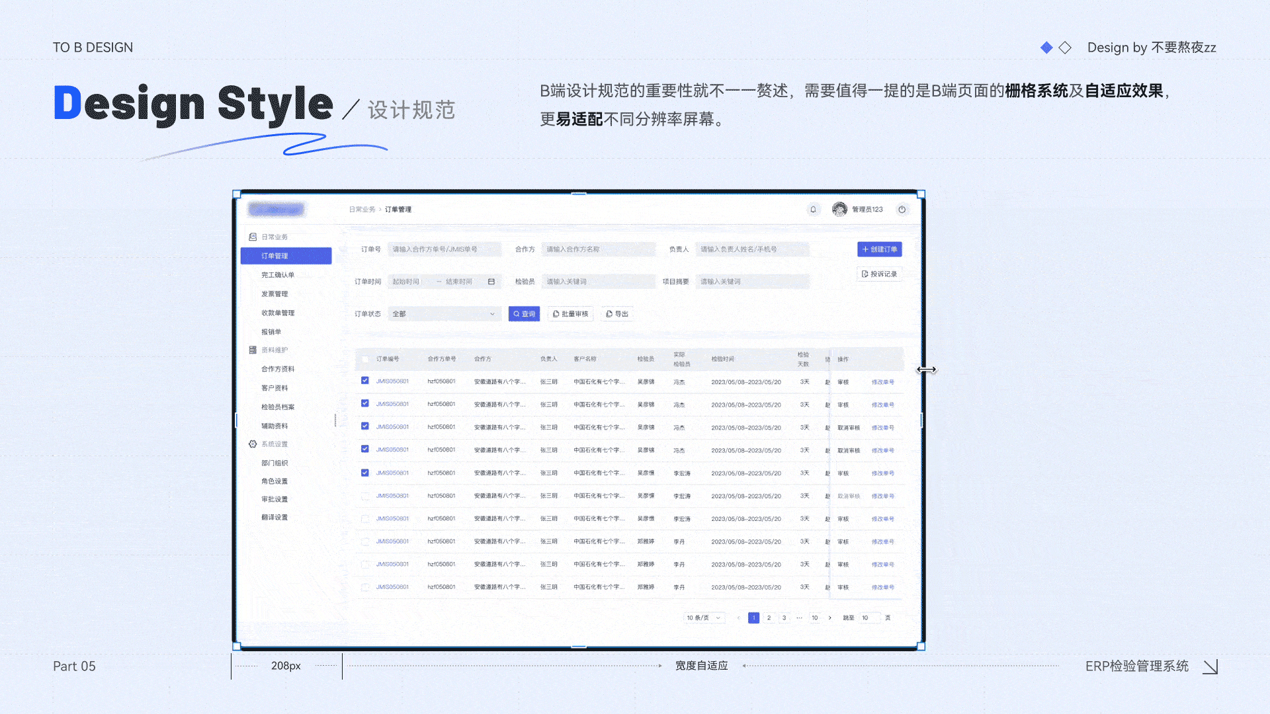Viewport: 1270px width, 714px height.
Task: Click the 管理员123 user avatar
Action: click(x=839, y=209)
